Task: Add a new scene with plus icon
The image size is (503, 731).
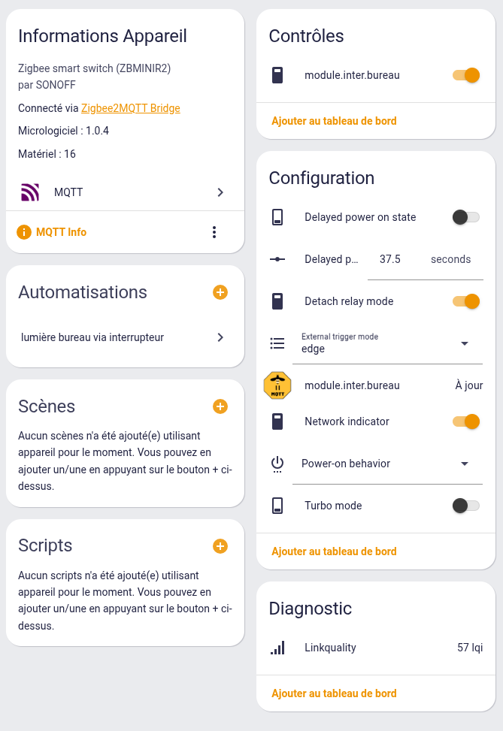Action: (x=220, y=406)
